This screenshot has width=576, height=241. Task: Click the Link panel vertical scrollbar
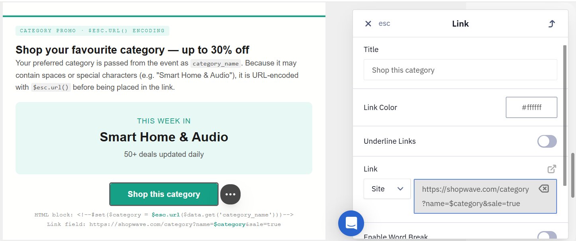(x=565, y=115)
